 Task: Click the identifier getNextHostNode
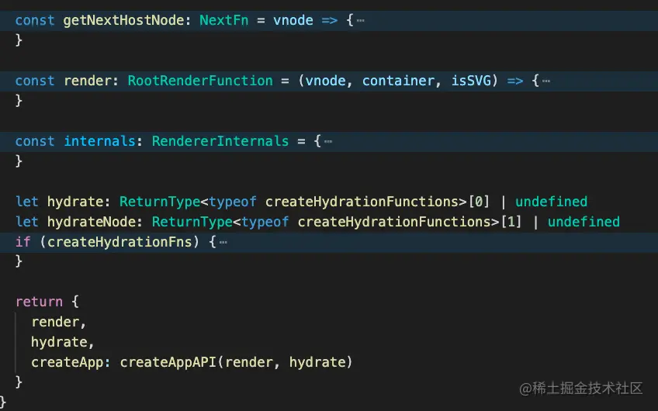(123, 20)
